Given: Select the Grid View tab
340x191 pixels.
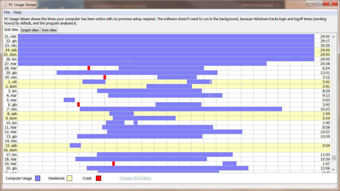Looking at the screenshot, I should (x=11, y=30).
